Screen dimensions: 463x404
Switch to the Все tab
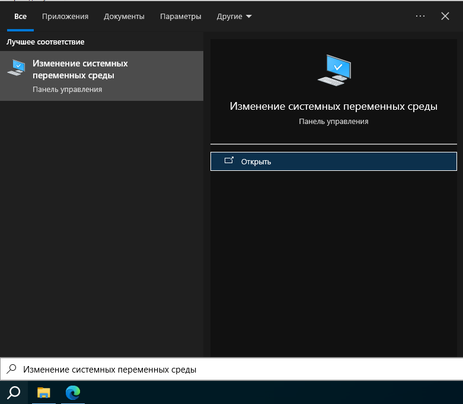click(20, 17)
